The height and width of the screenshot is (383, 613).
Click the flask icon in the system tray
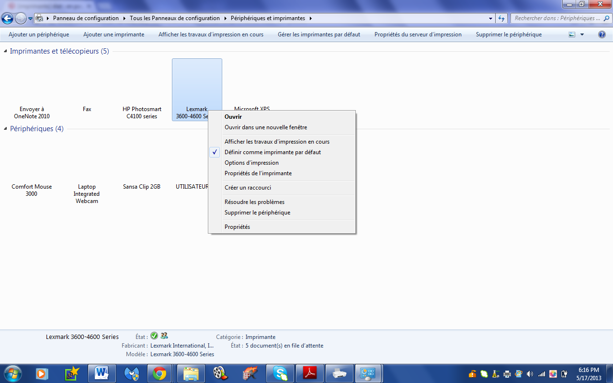coord(496,374)
